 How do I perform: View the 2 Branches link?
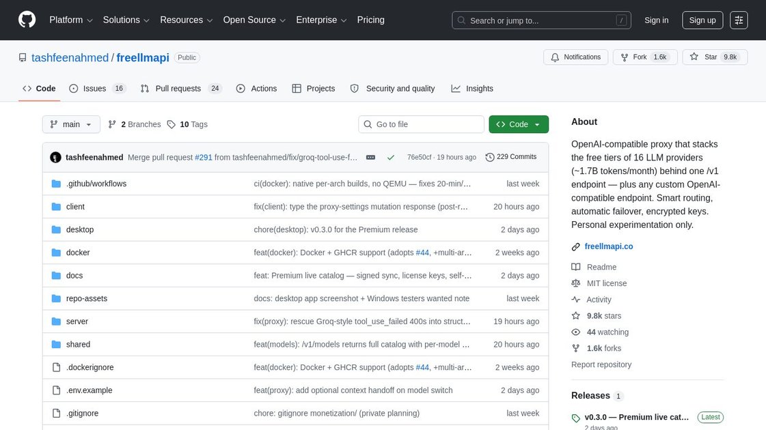click(135, 124)
